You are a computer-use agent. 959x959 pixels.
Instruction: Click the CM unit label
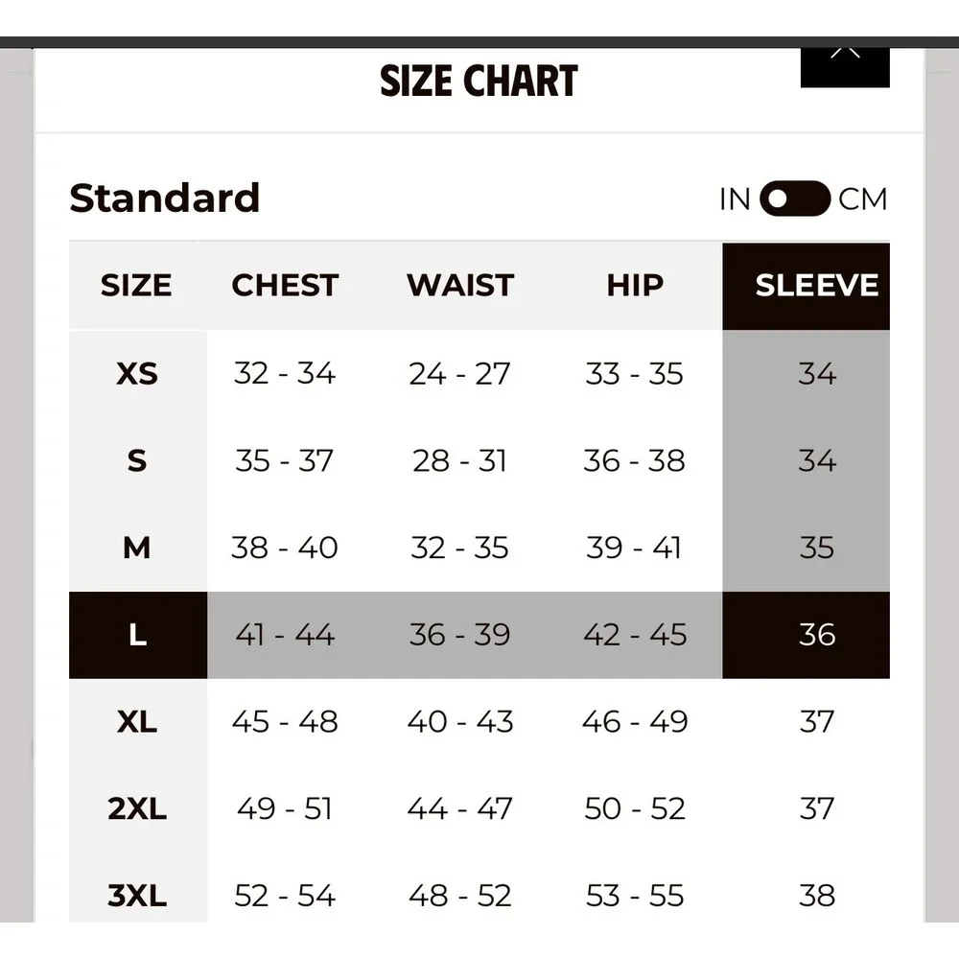point(863,199)
